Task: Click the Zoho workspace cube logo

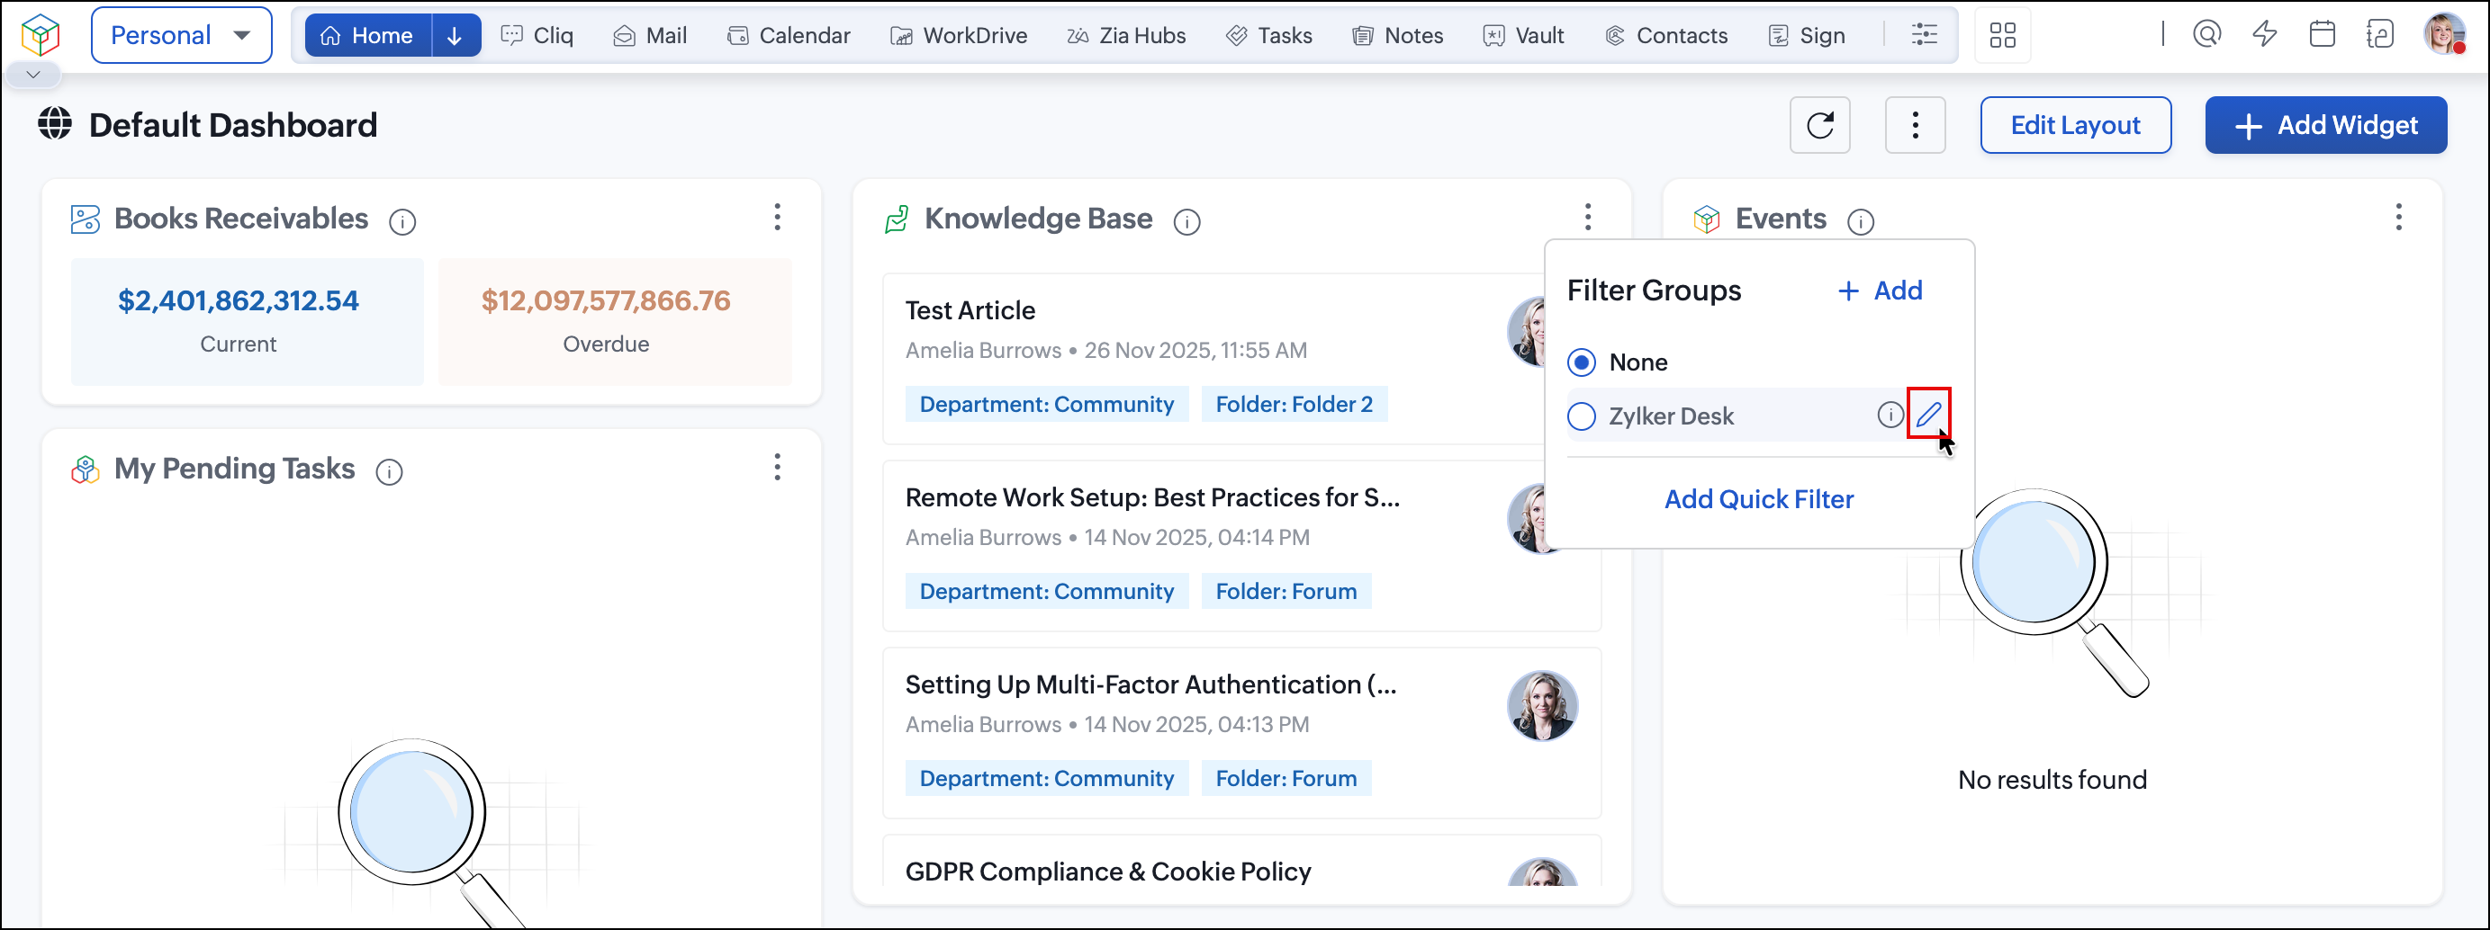Action: [41, 35]
